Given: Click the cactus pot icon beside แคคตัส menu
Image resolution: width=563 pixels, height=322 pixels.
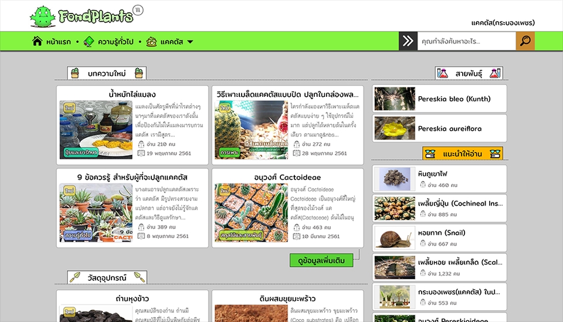Looking at the screenshot, I should [x=151, y=42].
